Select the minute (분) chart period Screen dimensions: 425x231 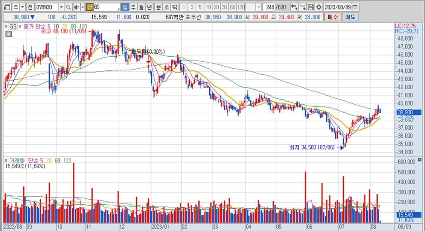point(158,7)
